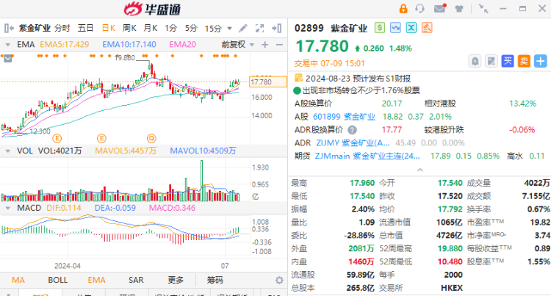
Task: Toggle EMA indicator overlay
Action: tap(97, 280)
